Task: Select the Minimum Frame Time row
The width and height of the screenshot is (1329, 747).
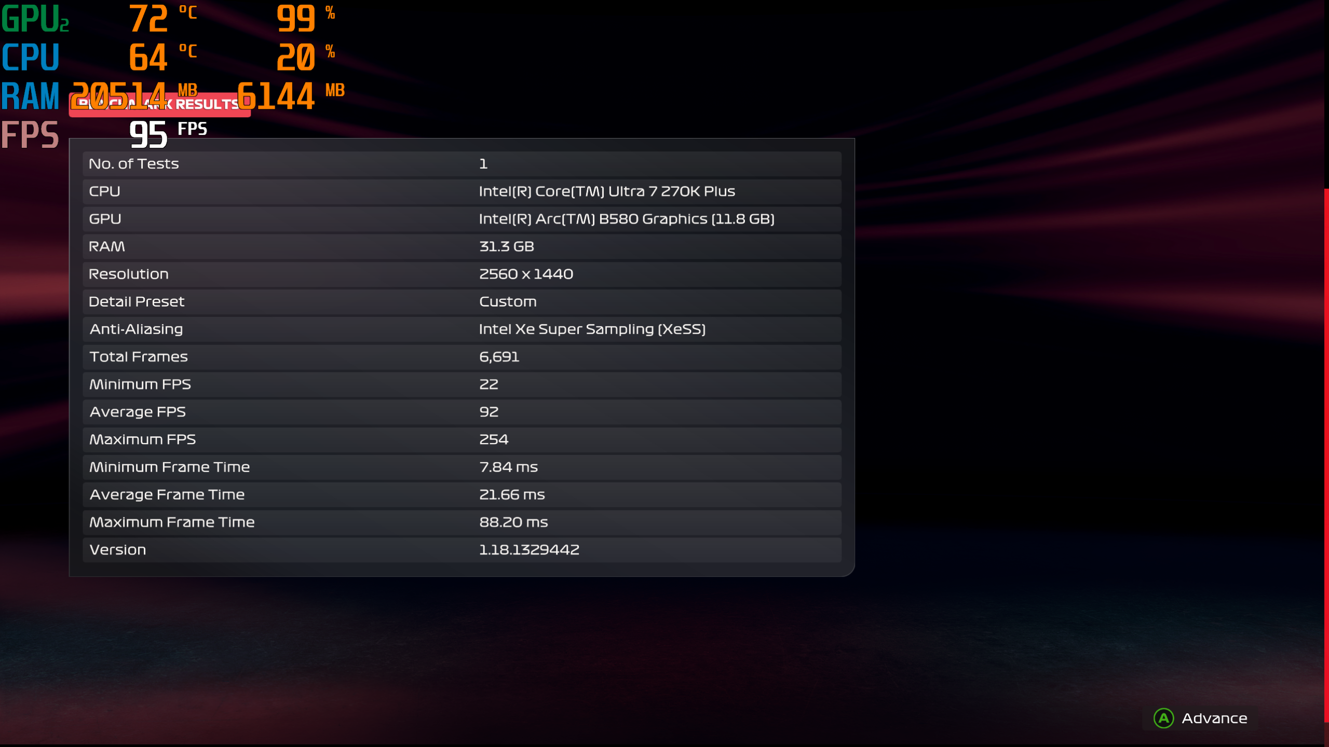Action: coord(461,467)
